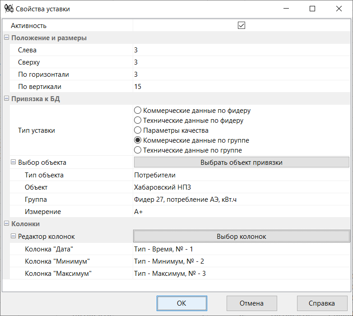Select Технические данные по фидеру radio option
Screen dimensions: 353x316
click(138, 121)
